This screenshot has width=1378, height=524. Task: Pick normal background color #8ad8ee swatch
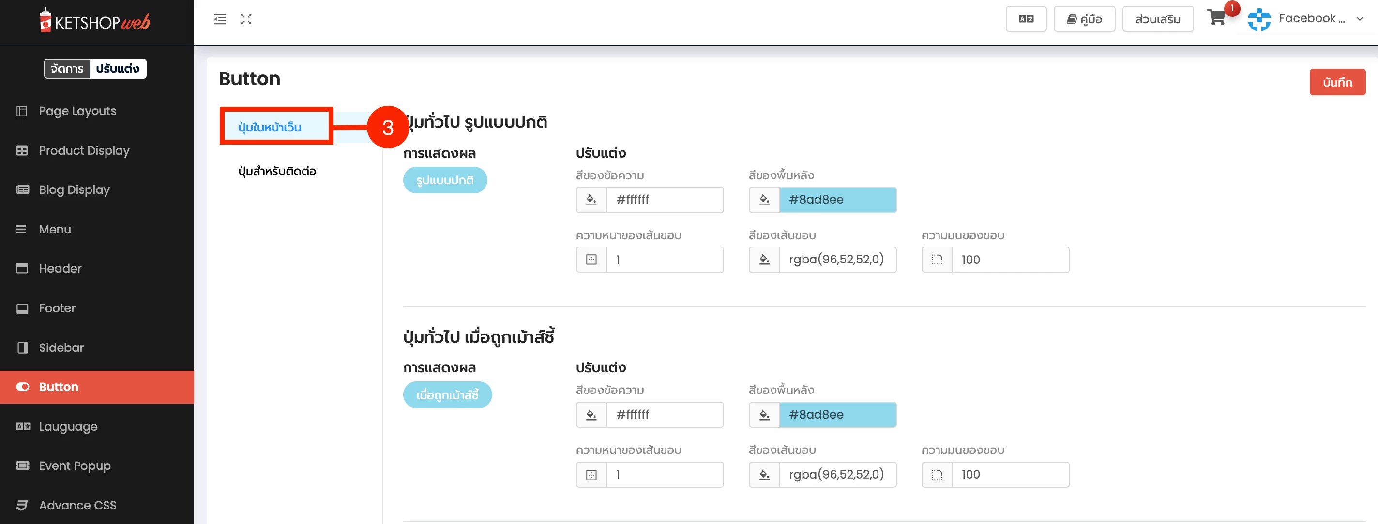pyautogui.click(x=837, y=200)
